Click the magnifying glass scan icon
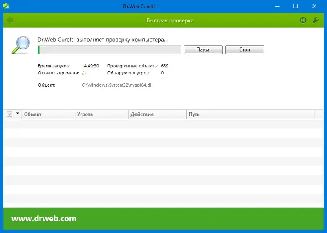The height and width of the screenshot is (233, 327). pos(21,45)
